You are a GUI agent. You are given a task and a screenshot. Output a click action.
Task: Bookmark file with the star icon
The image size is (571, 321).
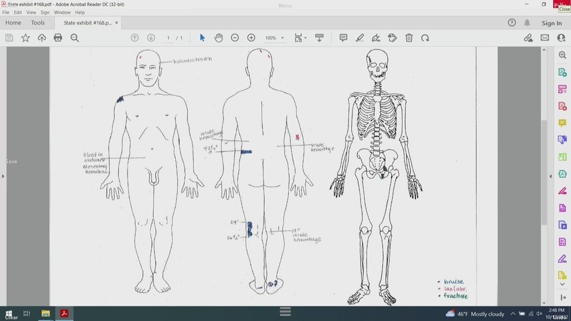tap(25, 38)
